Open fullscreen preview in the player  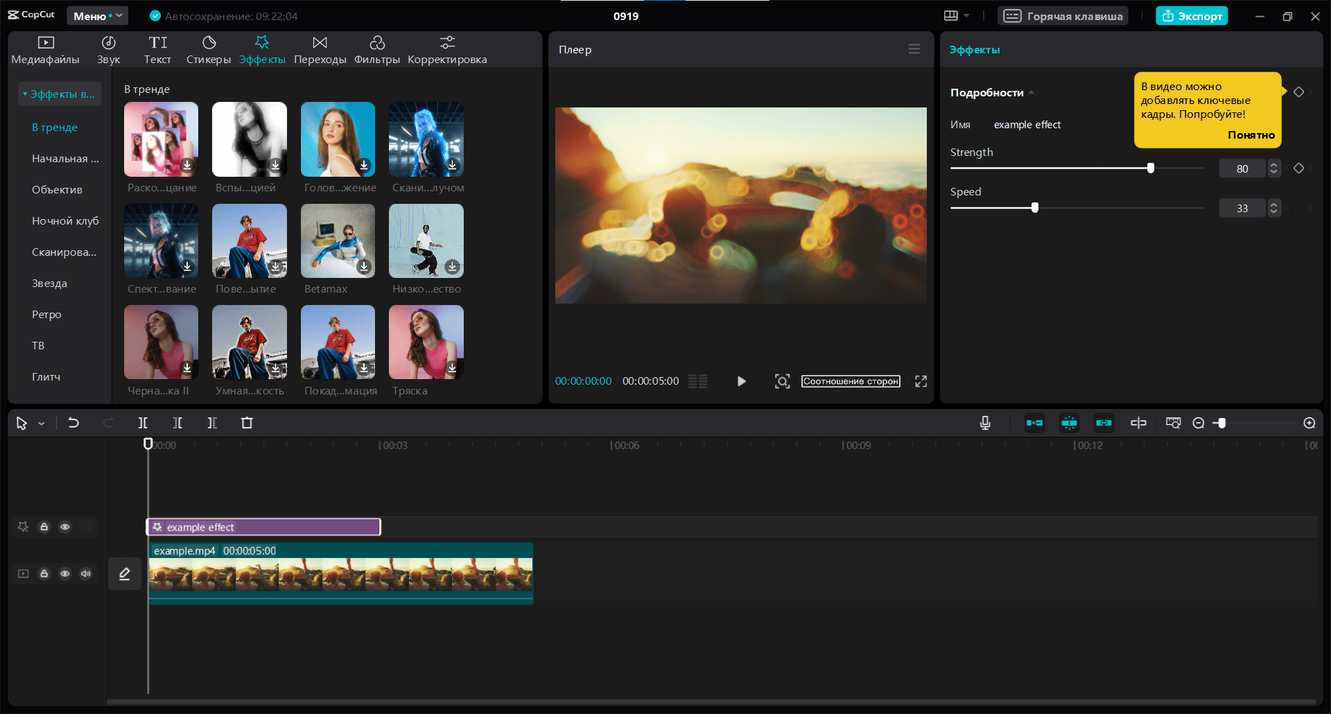point(921,381)
